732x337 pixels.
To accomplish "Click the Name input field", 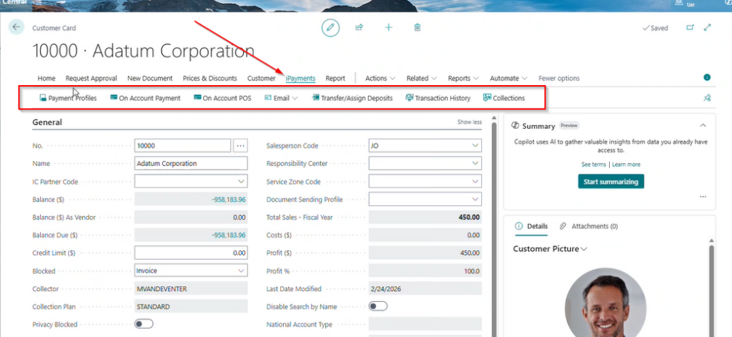I will pos(191,164).
